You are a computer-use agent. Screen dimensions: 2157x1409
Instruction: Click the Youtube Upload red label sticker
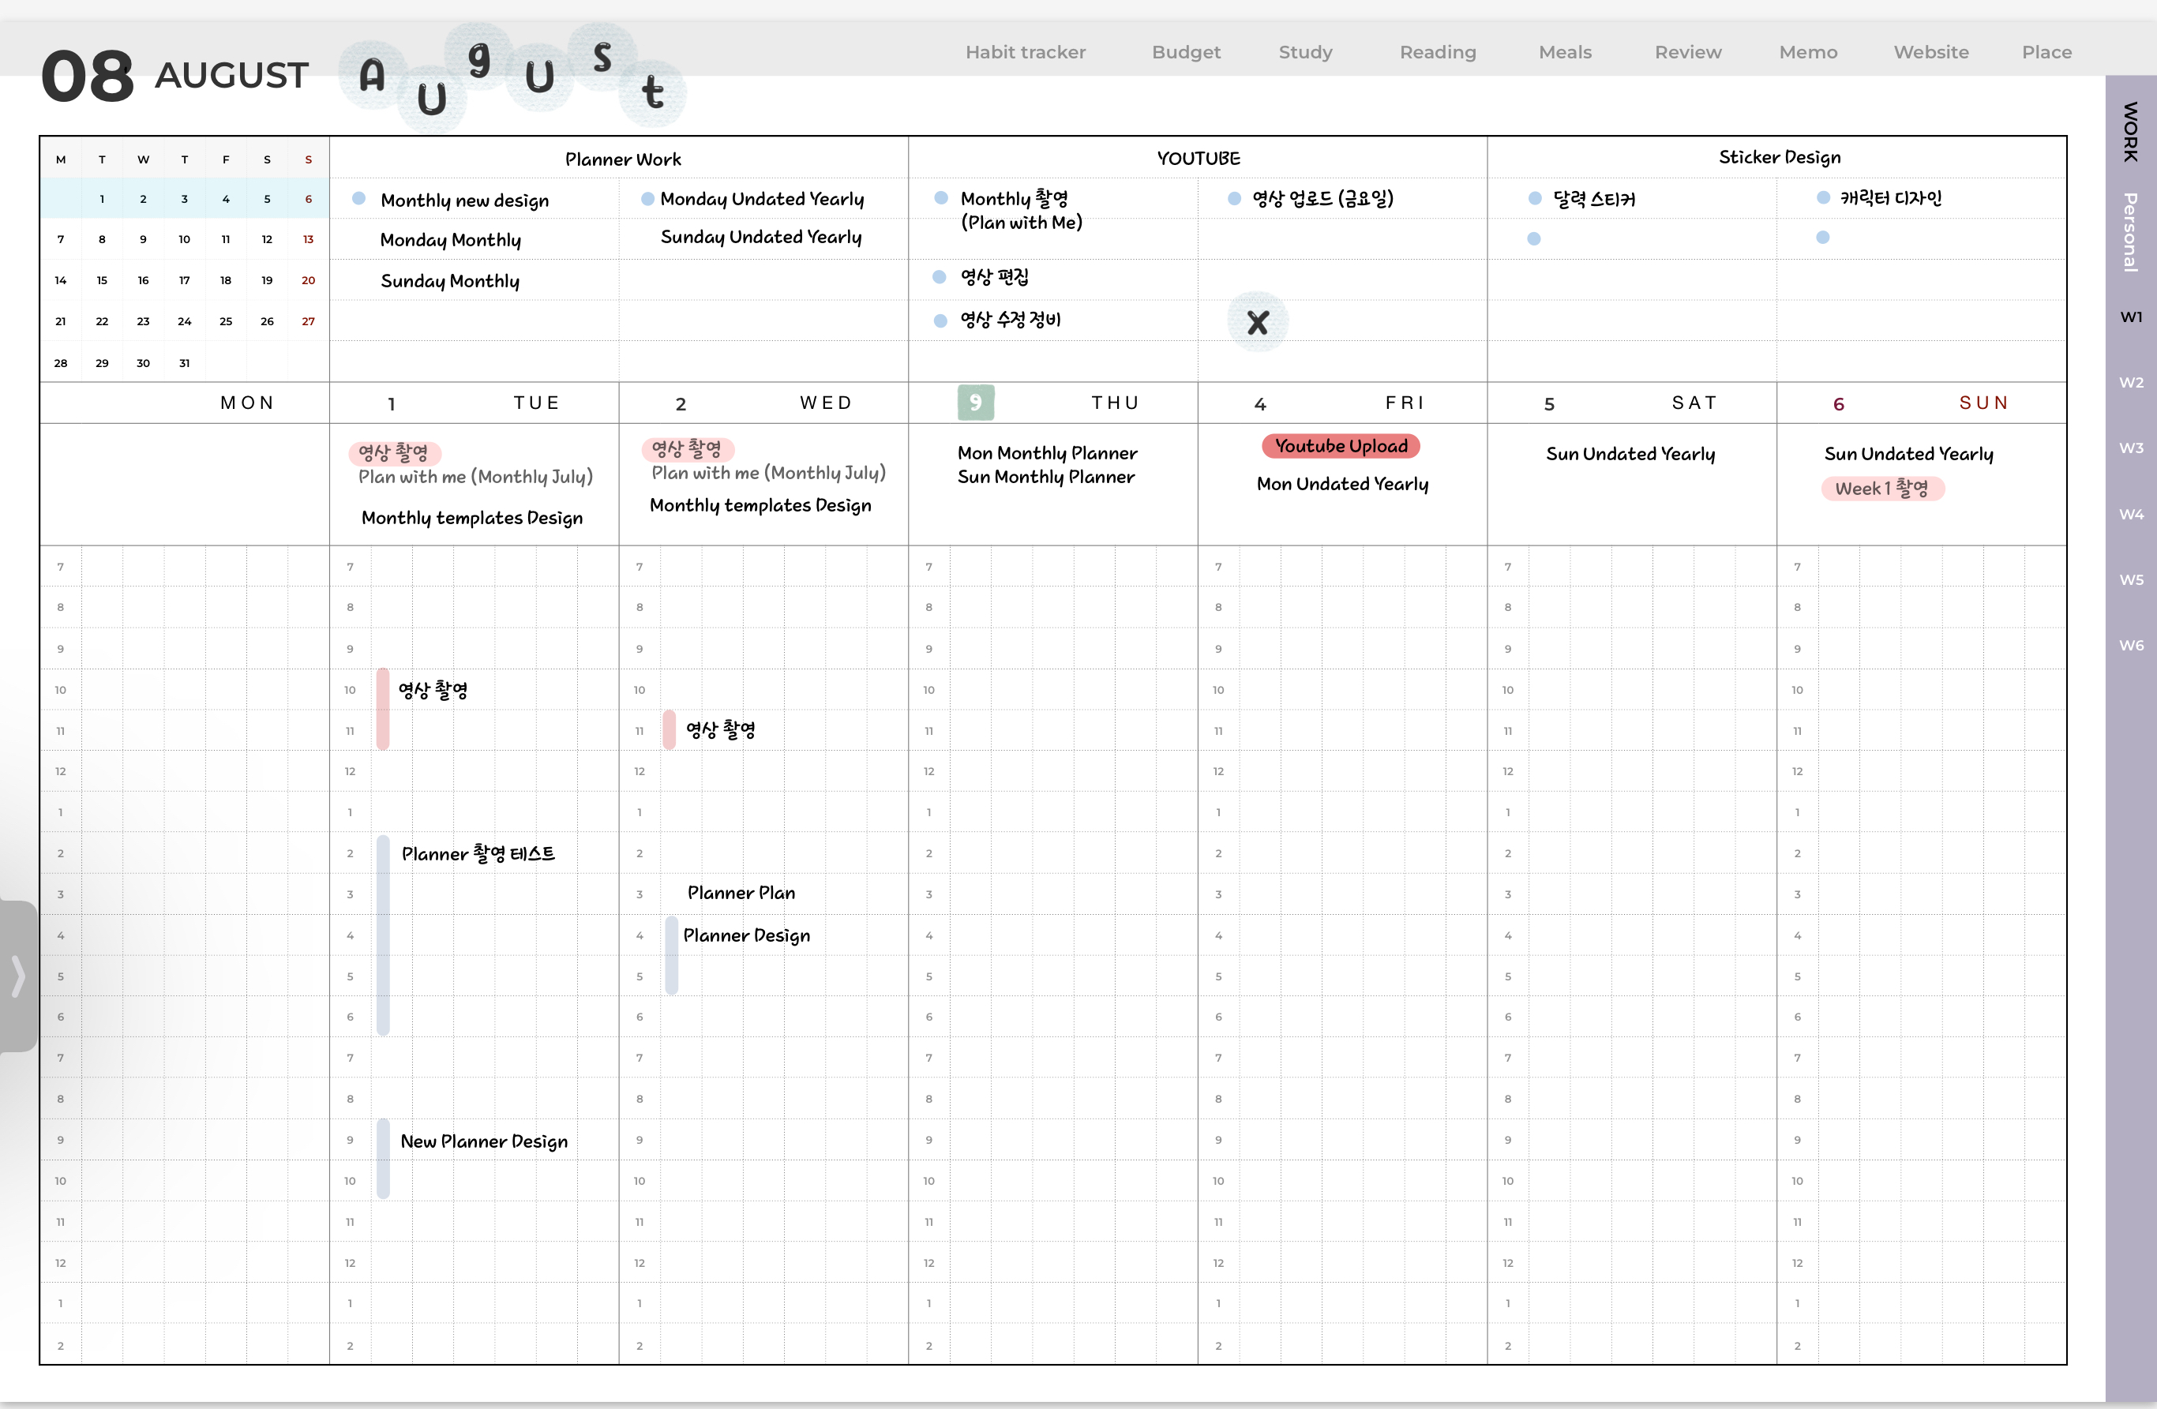coord(1341,446)
